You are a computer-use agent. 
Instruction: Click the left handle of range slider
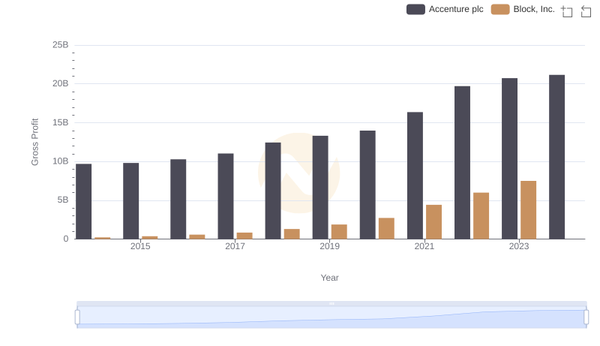(77, 317)
